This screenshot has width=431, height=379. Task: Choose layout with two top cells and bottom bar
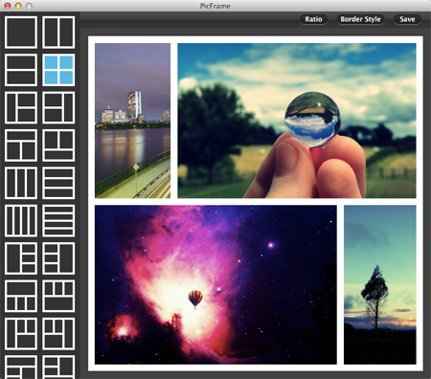tap(58, 145)
